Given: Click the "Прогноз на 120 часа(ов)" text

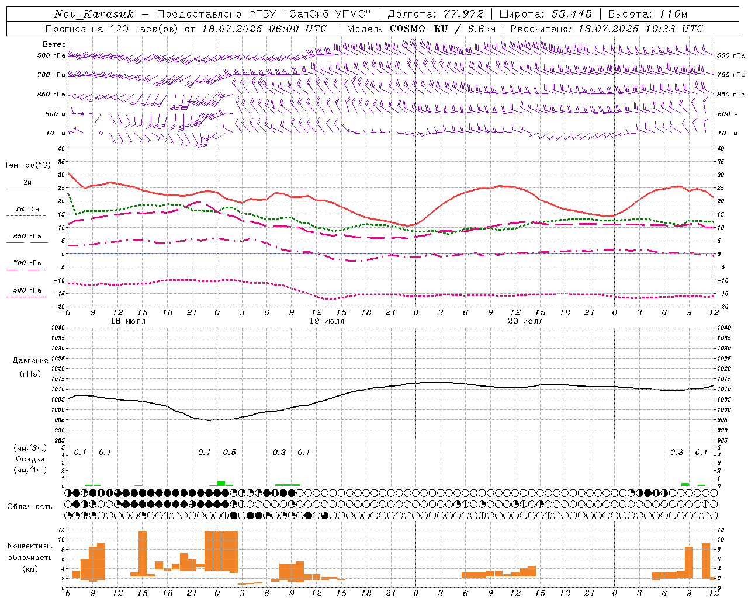Looking at the screenshot, I should pyautogui.click(x=112, y=29).
